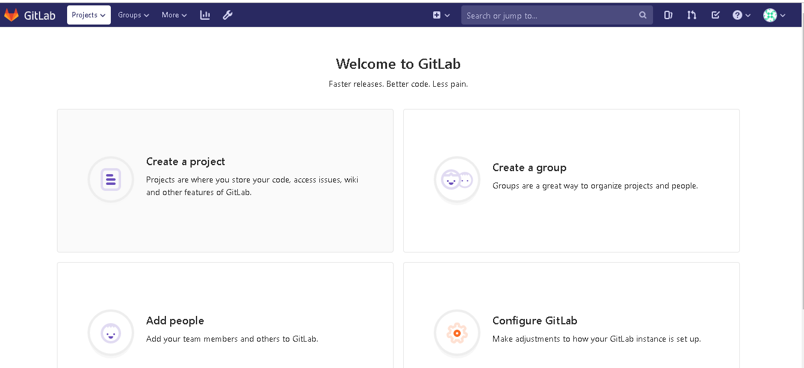Click the 'Create a project' card title

pos(186,162)
